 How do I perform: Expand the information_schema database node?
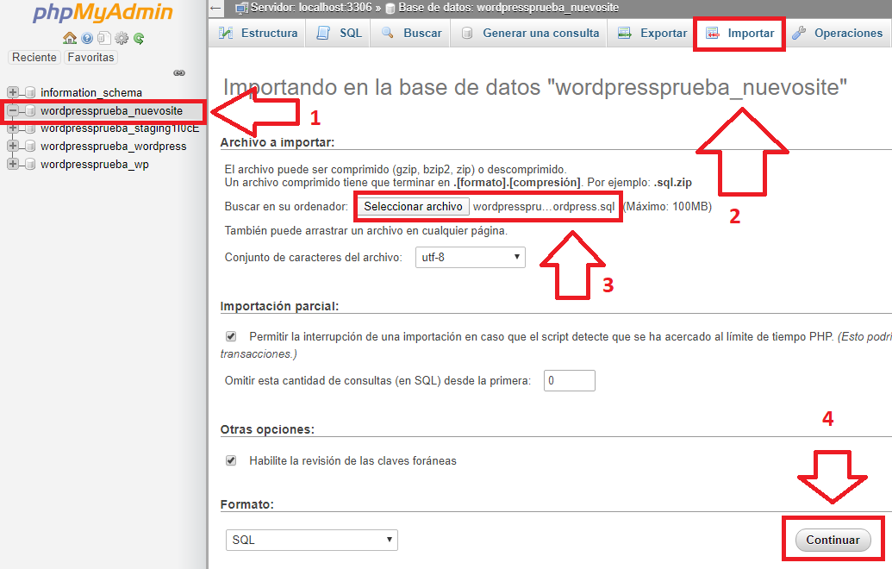pos(13,91)
